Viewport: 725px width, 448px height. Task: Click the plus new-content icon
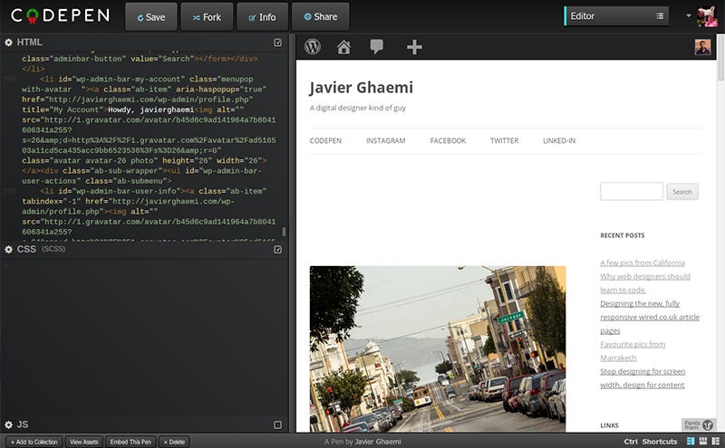pyautogui.click(x=414, y=47)
